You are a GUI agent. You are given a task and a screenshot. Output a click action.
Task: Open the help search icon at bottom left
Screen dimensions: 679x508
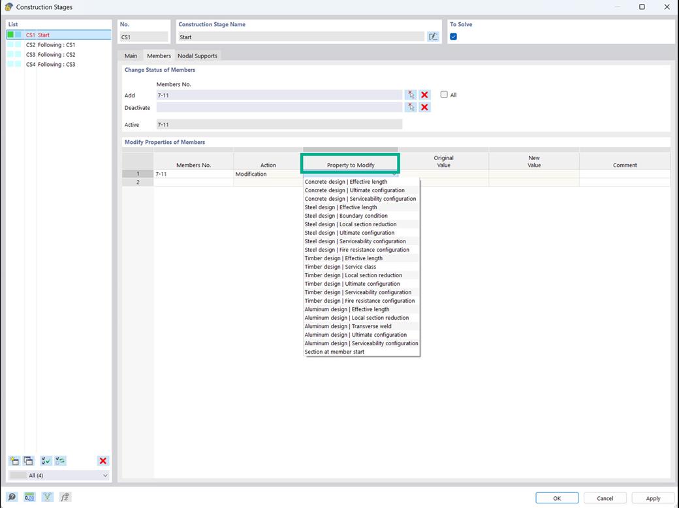12,497
